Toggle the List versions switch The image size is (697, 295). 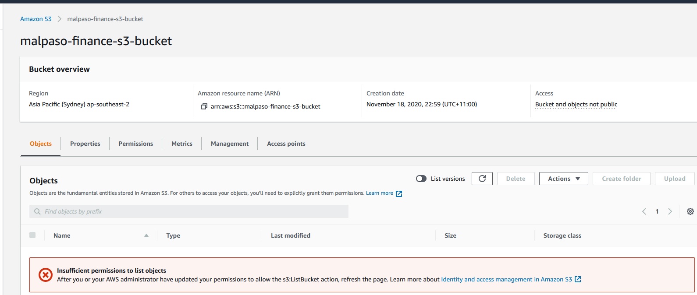tap(421, 179)
